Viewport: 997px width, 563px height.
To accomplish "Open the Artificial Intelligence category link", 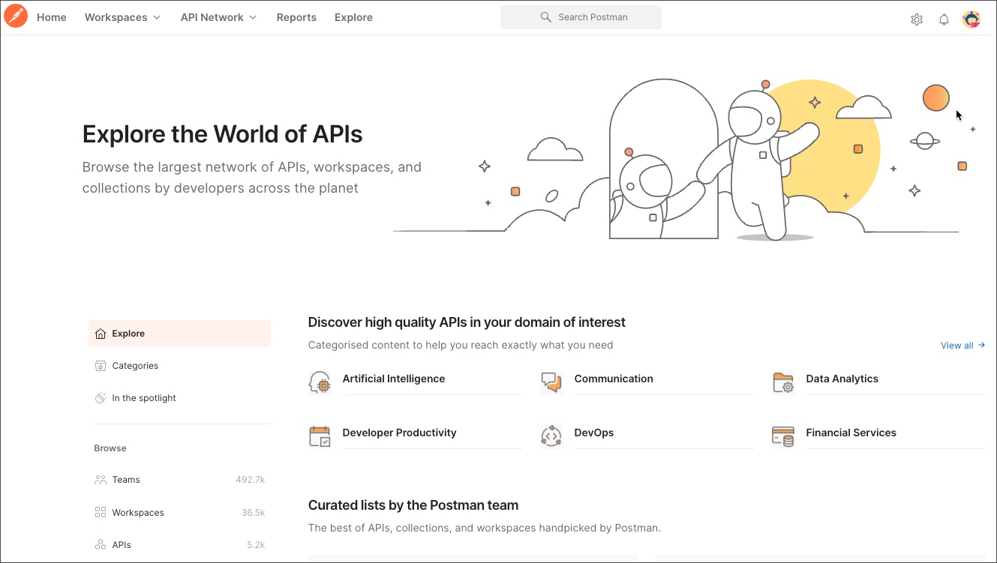I will point(394,379).
